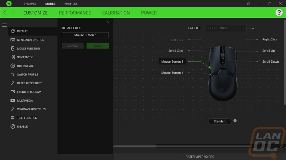Select the Mouse Button 4 assignment label

click(x=172, y=73)
